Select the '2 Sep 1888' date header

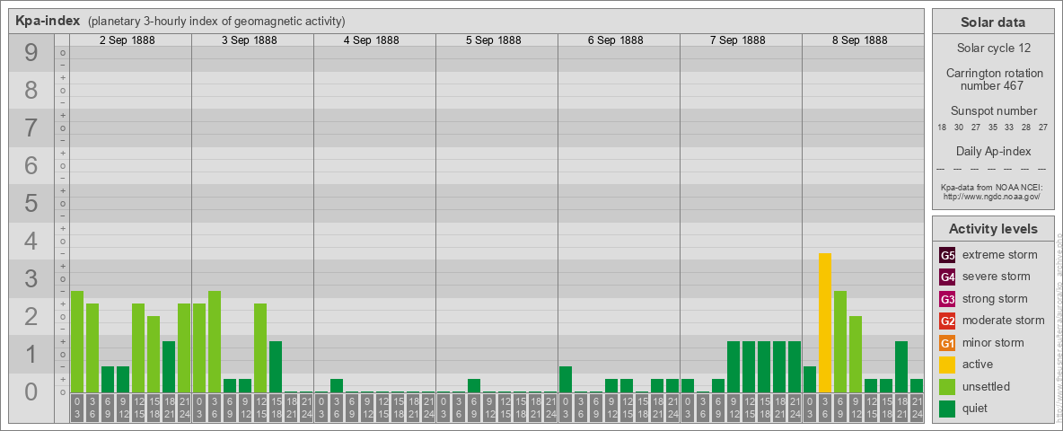pyautogui.click(x=127, y=40)
